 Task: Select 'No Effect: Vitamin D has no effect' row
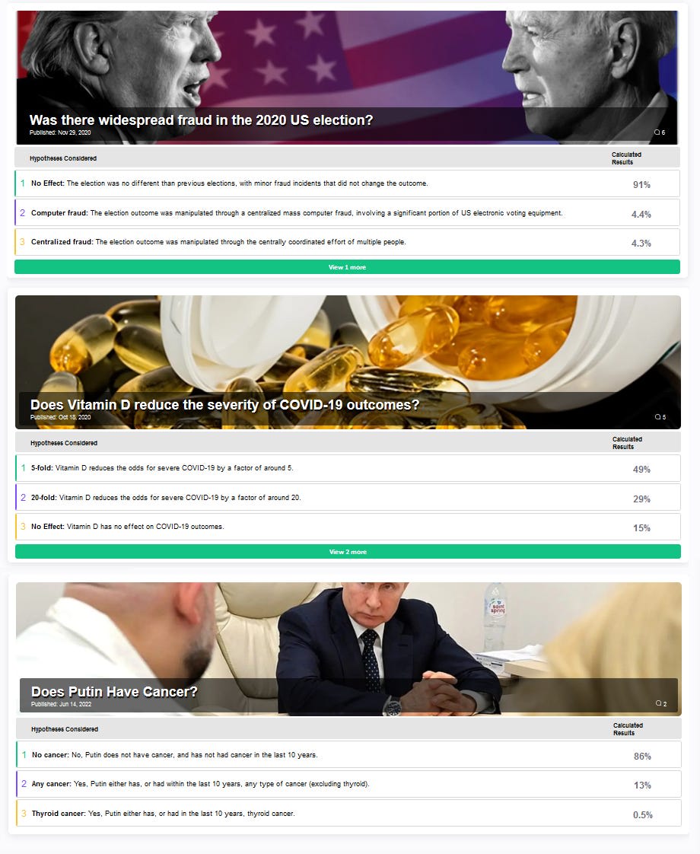pos(348,527)
